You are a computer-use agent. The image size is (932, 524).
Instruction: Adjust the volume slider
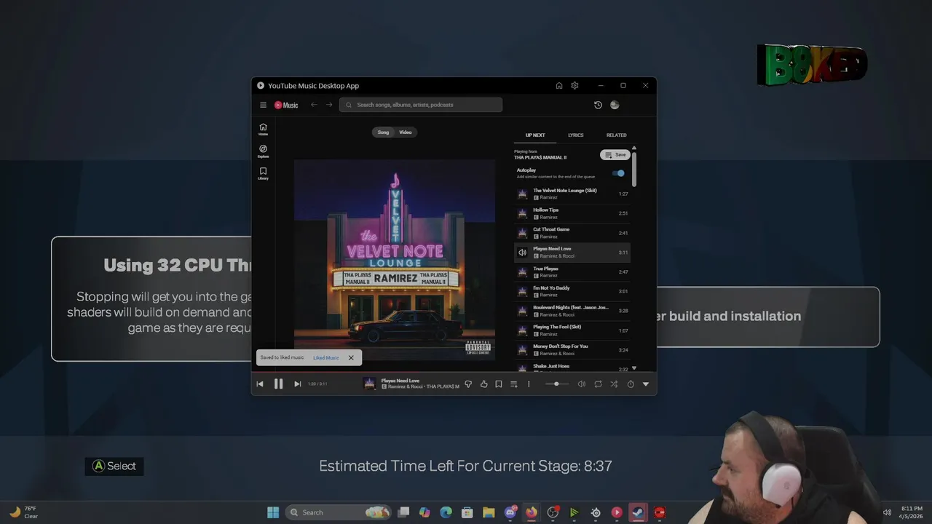(557, 384)
